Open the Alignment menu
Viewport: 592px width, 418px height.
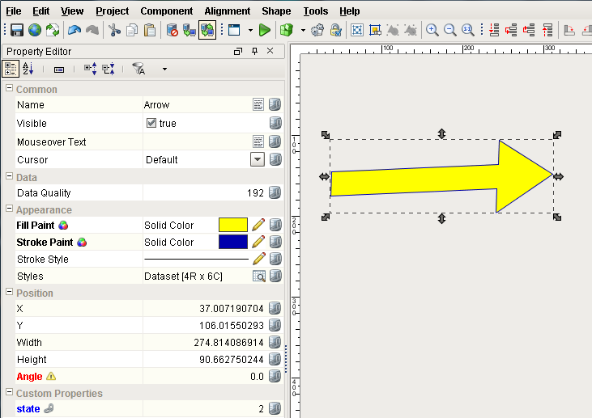(227, 11)
